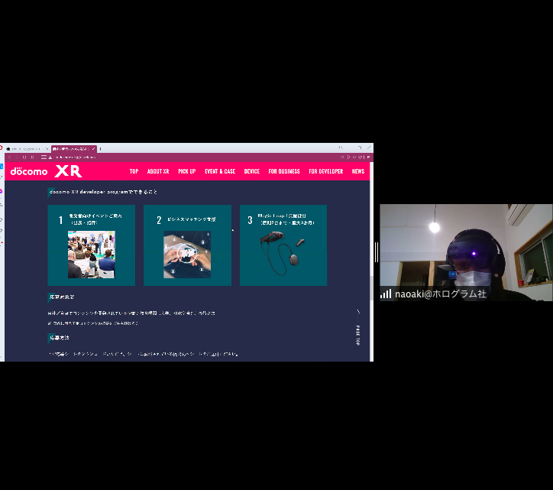Screen dimensions: 553x490
Task: Click the XR logo in header
Action: [69, 171]
